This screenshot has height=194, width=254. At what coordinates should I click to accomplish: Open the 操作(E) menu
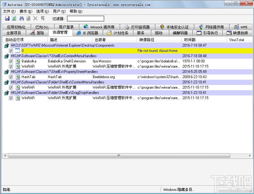coord(26,11)
